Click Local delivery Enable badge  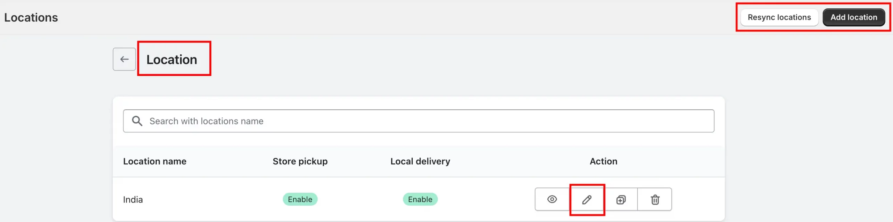(x=420, y=199)
